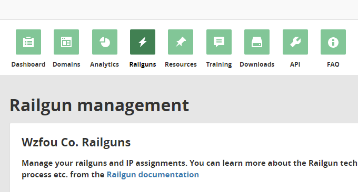Image resolution: width=358 pixels, height=192 pixels.
Task: Click the FAQ info icon
Action: pyautogui.click(x=333, y=42)
